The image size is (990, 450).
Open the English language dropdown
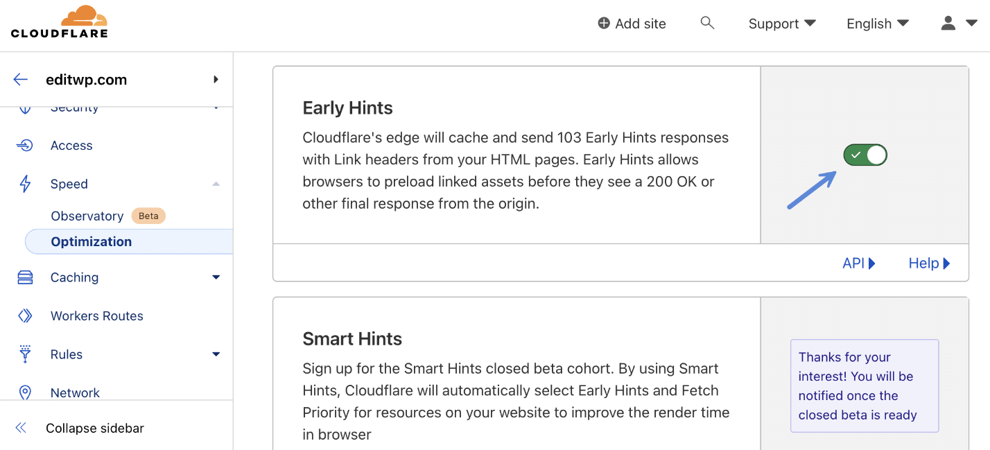(876, 23)
